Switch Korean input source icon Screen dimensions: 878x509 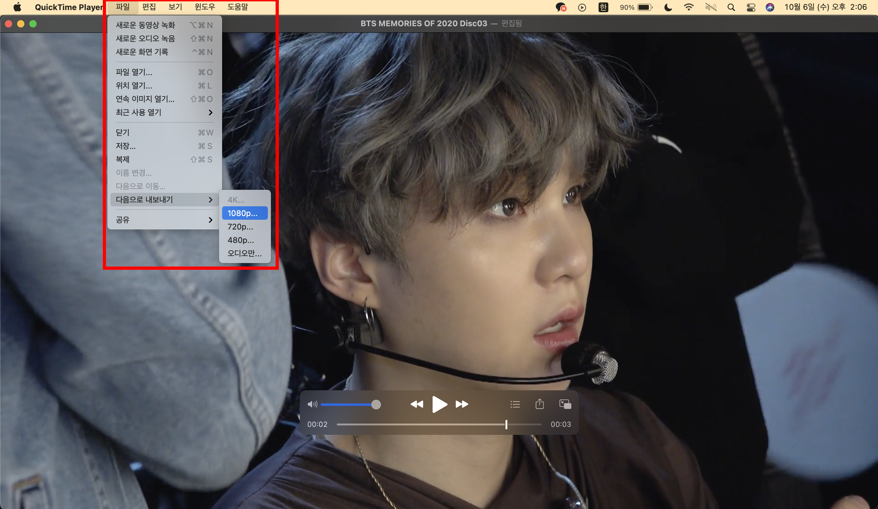tap(603, 7)
